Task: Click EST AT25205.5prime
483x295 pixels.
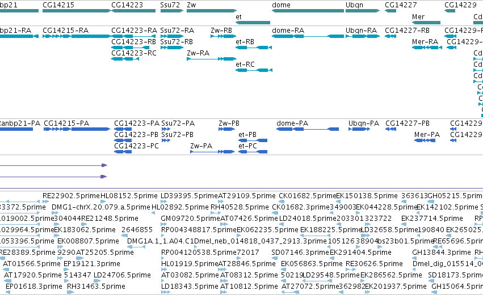Action: (79, 258)
